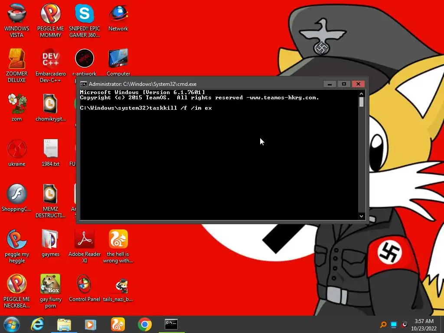Screen dimensions: 444x333
Task: Close the cmd.exe window
Action: pos(358,84)
